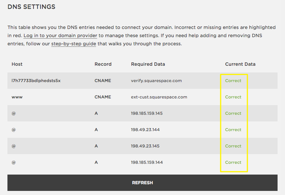Click the Required Data column header
This screenshot has height=195, width=285.
pyautogui.click(x=148, y=64)
